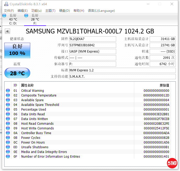This screenshot has width=180, height=171.
Task: Click the firmware field 5L2QEXA7
Action: coord(92,39)
